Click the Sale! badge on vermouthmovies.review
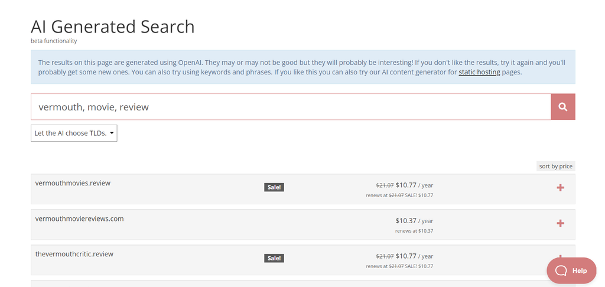The height and width of the screenshot is (287, 605). click(x=274, y=187)
